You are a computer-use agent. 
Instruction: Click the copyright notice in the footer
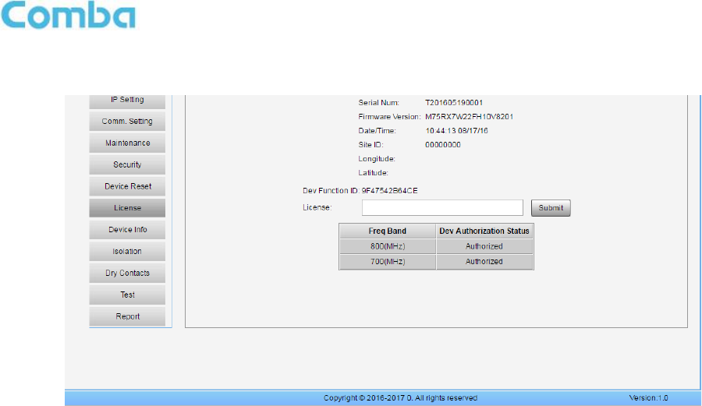(x=401, y=398)
